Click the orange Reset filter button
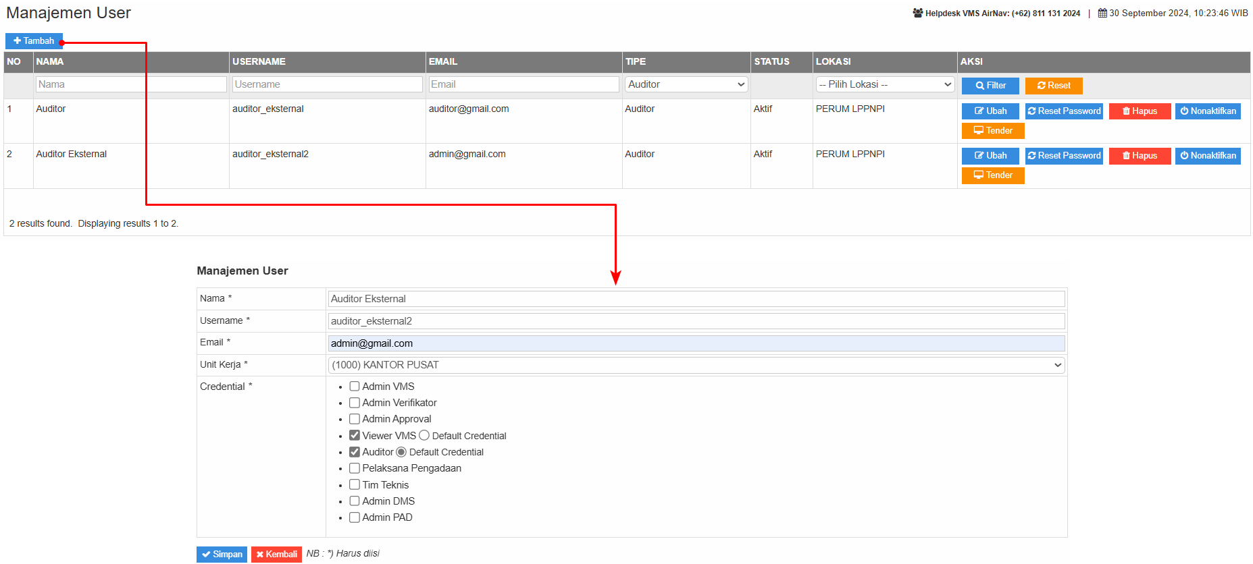This screenshot has height=564, width=1253. point(1053,86)
